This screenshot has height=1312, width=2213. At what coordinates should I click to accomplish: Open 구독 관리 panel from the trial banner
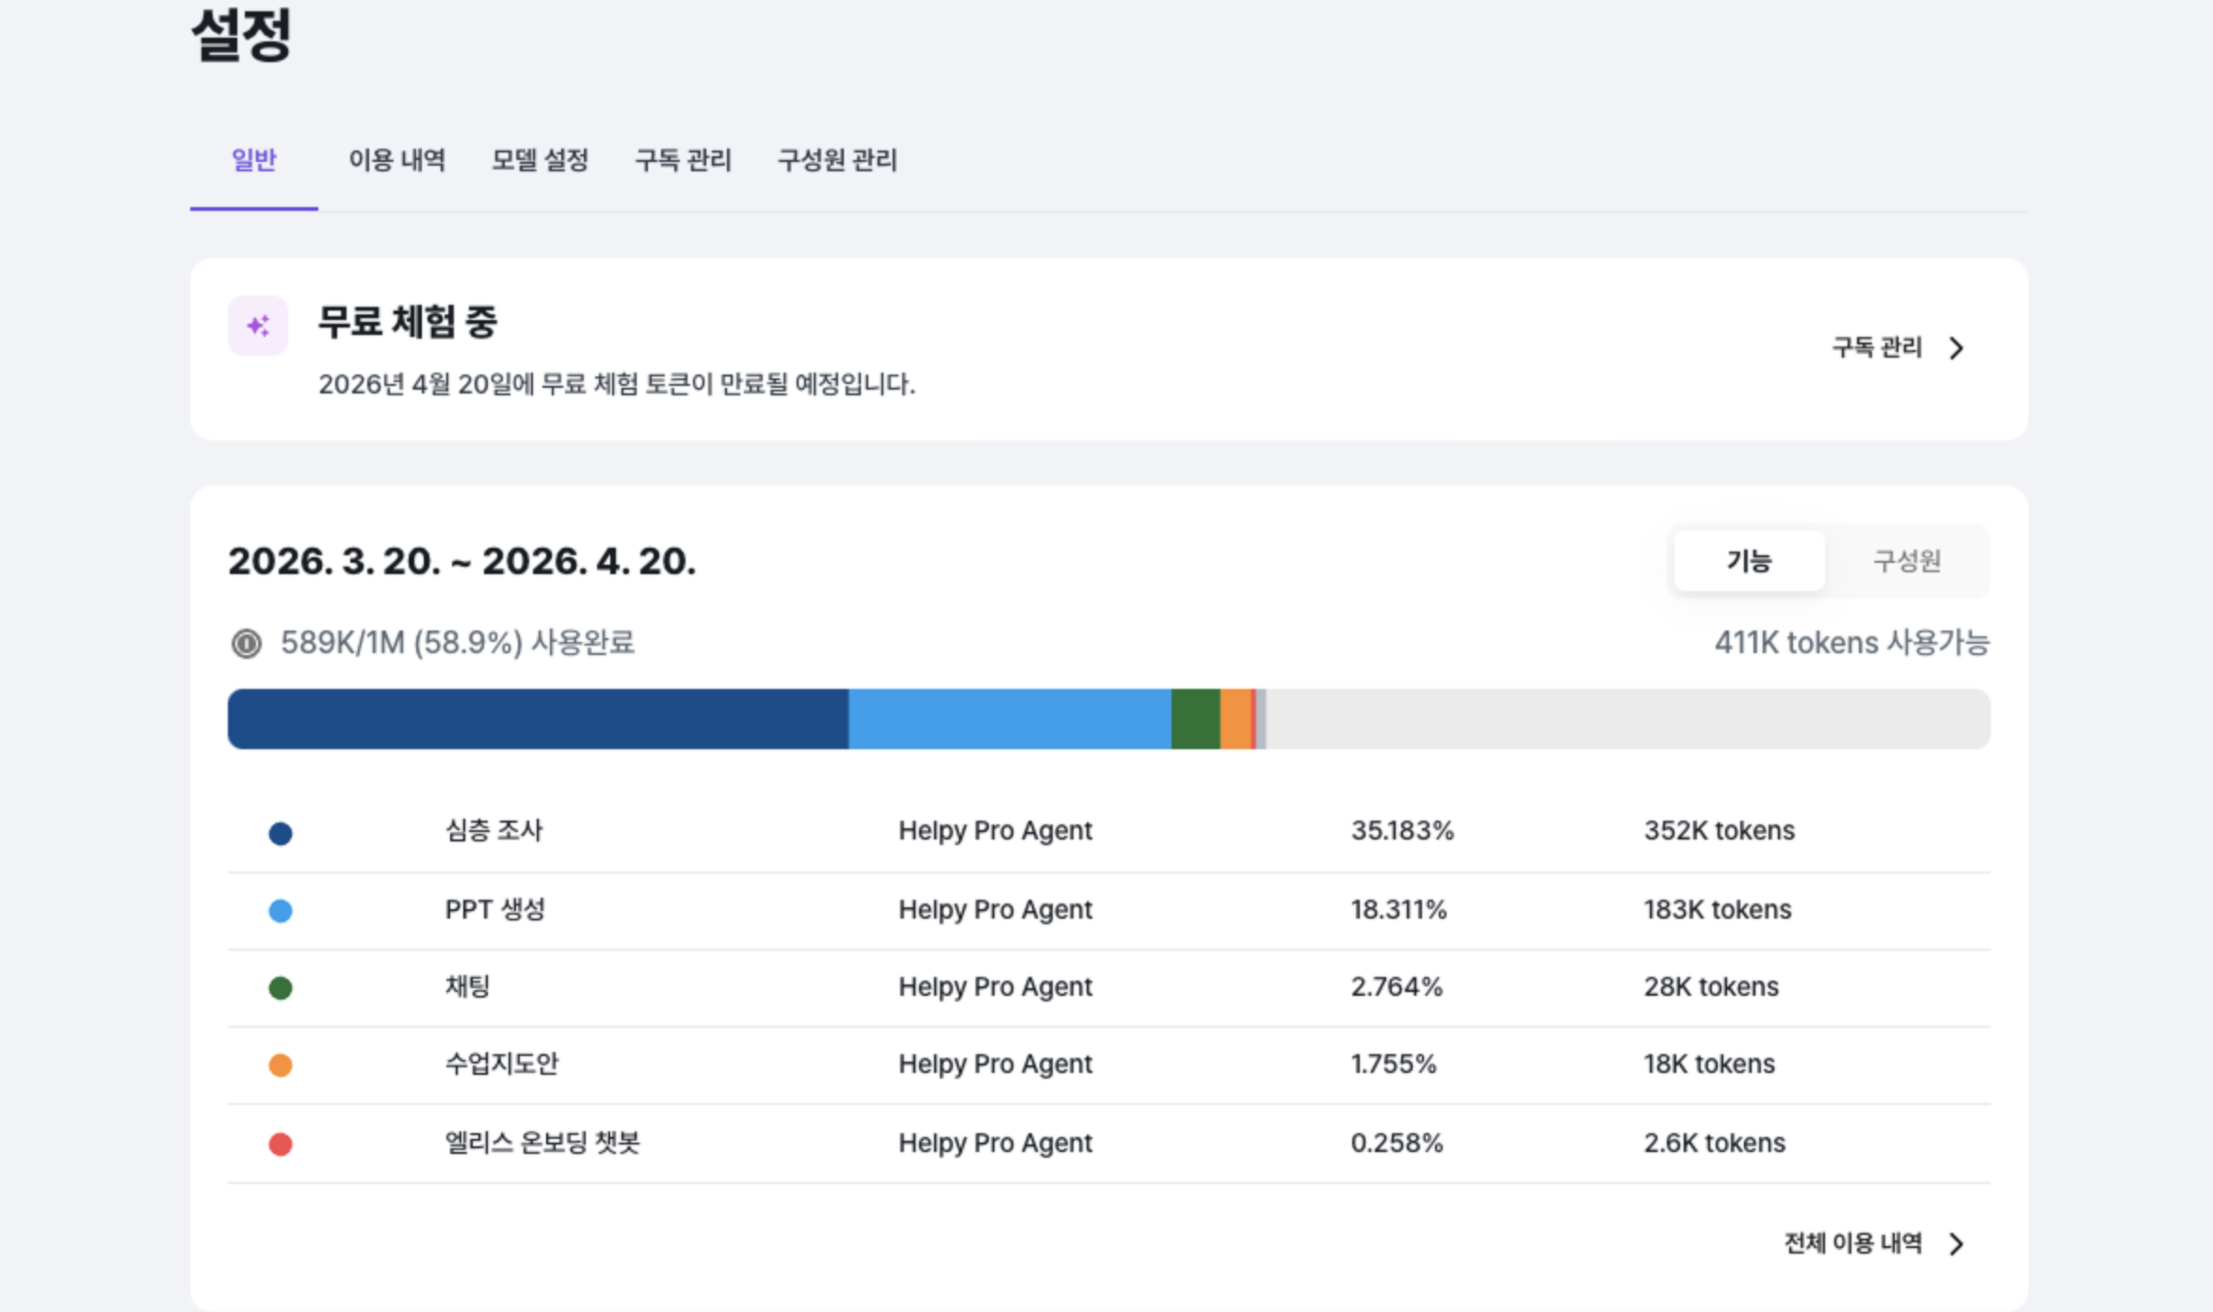1876,348
